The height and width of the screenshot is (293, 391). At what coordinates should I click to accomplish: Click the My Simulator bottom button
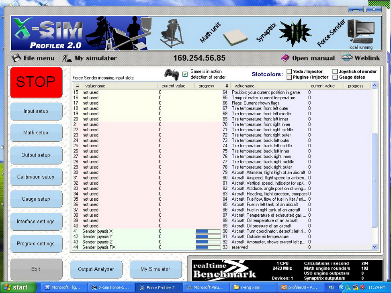pyautogui.click(x=156, y=269)
